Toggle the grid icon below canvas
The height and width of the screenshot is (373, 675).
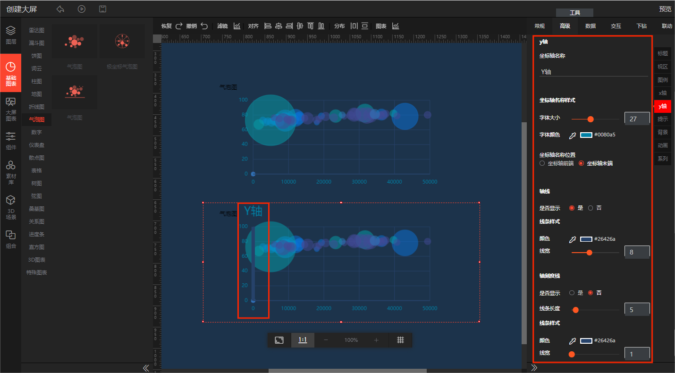[400, 340]
